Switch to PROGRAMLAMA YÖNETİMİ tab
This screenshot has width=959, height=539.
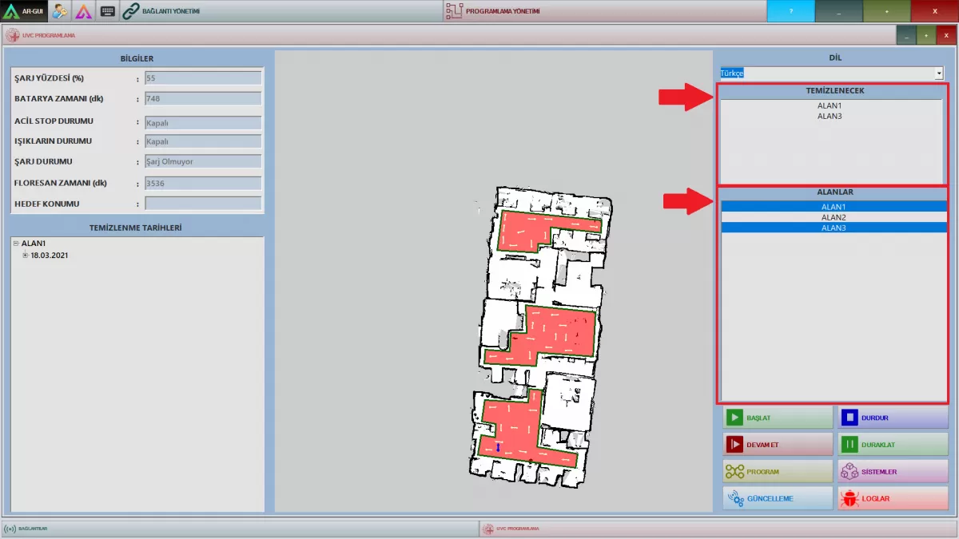click(x=503, y=11)
